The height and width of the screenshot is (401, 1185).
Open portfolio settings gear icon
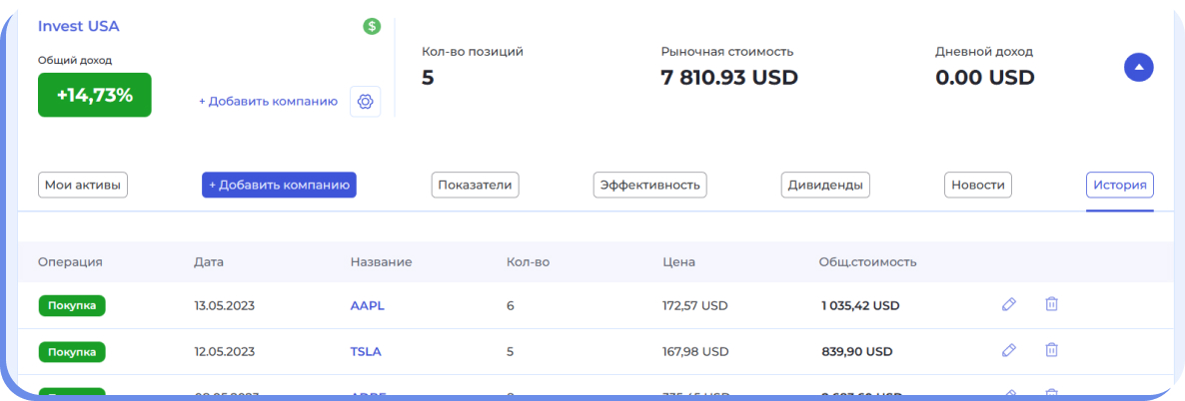click(x=366, y=101)
